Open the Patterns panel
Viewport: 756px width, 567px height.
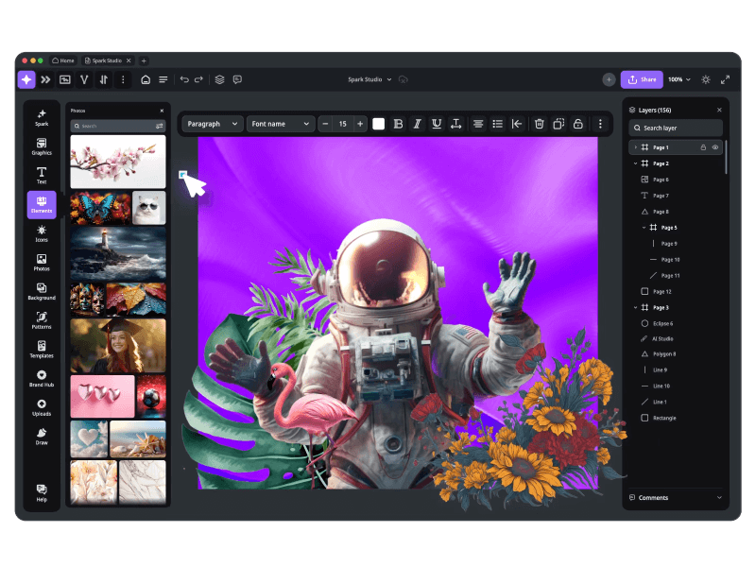click(x=42, y=320)
